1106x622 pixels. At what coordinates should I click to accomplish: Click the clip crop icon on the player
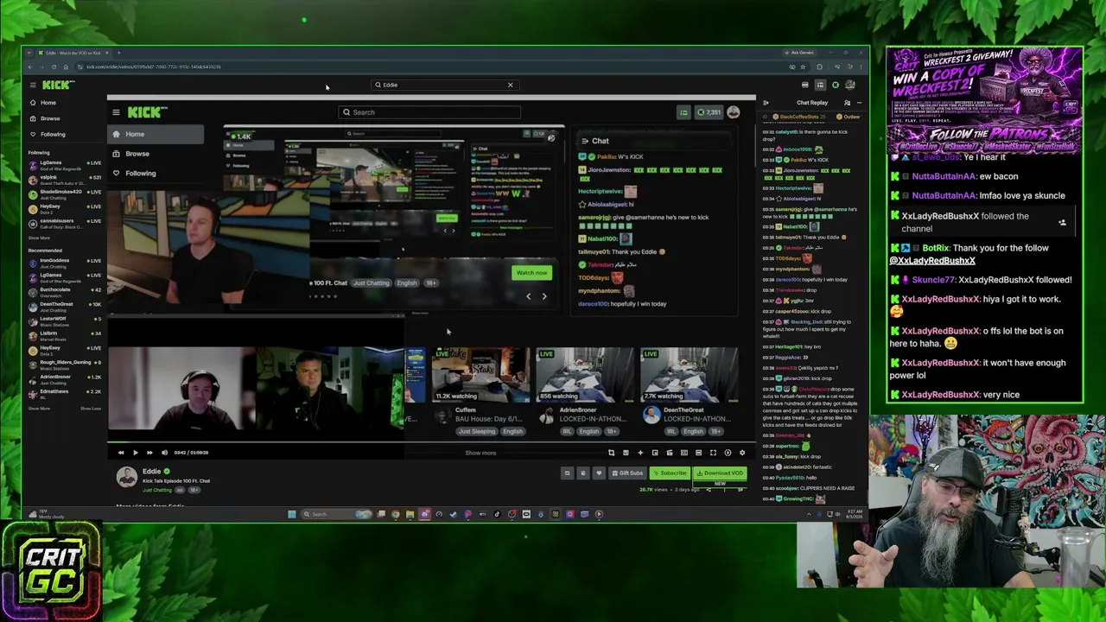611,453
